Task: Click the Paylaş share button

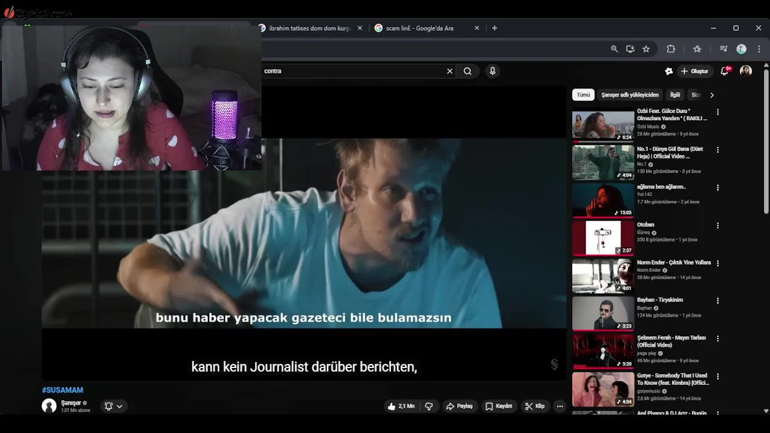Action: pyautogui.click(x=459, y=407)
